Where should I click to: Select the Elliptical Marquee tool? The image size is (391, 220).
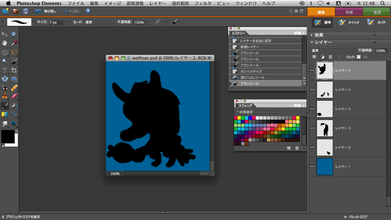4,53
